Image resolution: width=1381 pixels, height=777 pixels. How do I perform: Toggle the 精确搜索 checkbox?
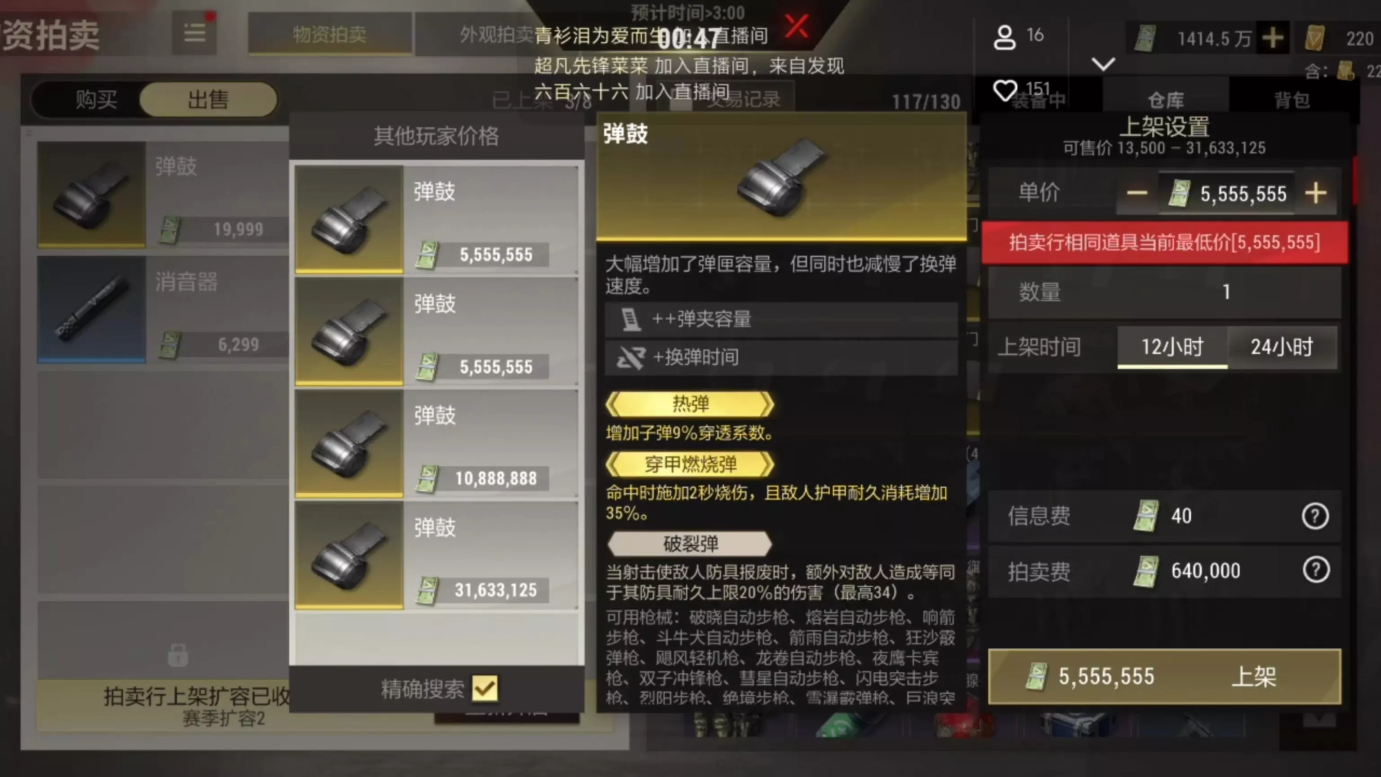(485, 688)
